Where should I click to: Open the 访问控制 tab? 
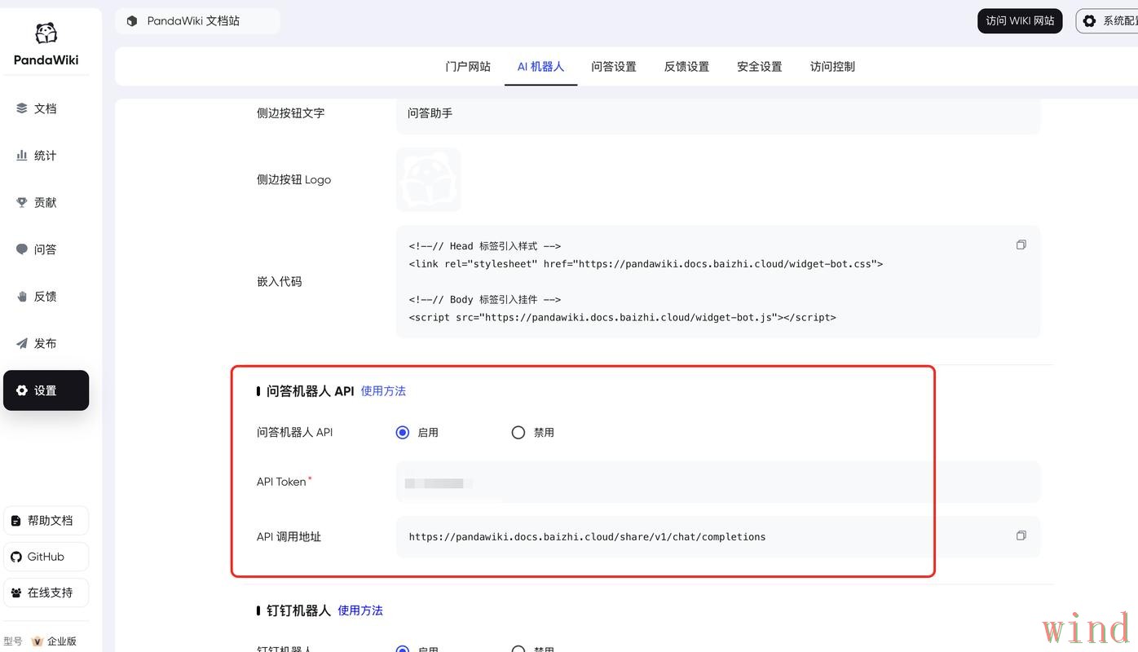[x=831, y=65]
